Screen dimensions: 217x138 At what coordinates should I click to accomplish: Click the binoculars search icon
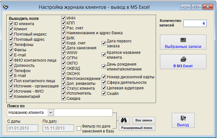(x=124, y=120)
